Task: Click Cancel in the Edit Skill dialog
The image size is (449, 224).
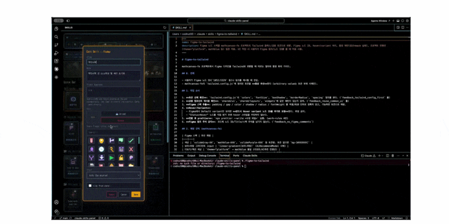Action: click(x=124, y=194)
